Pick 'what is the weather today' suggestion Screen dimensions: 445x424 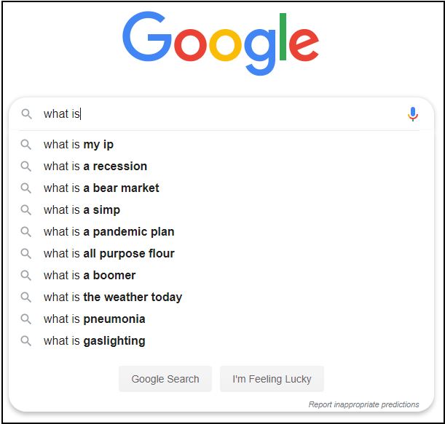click(113, 297)
